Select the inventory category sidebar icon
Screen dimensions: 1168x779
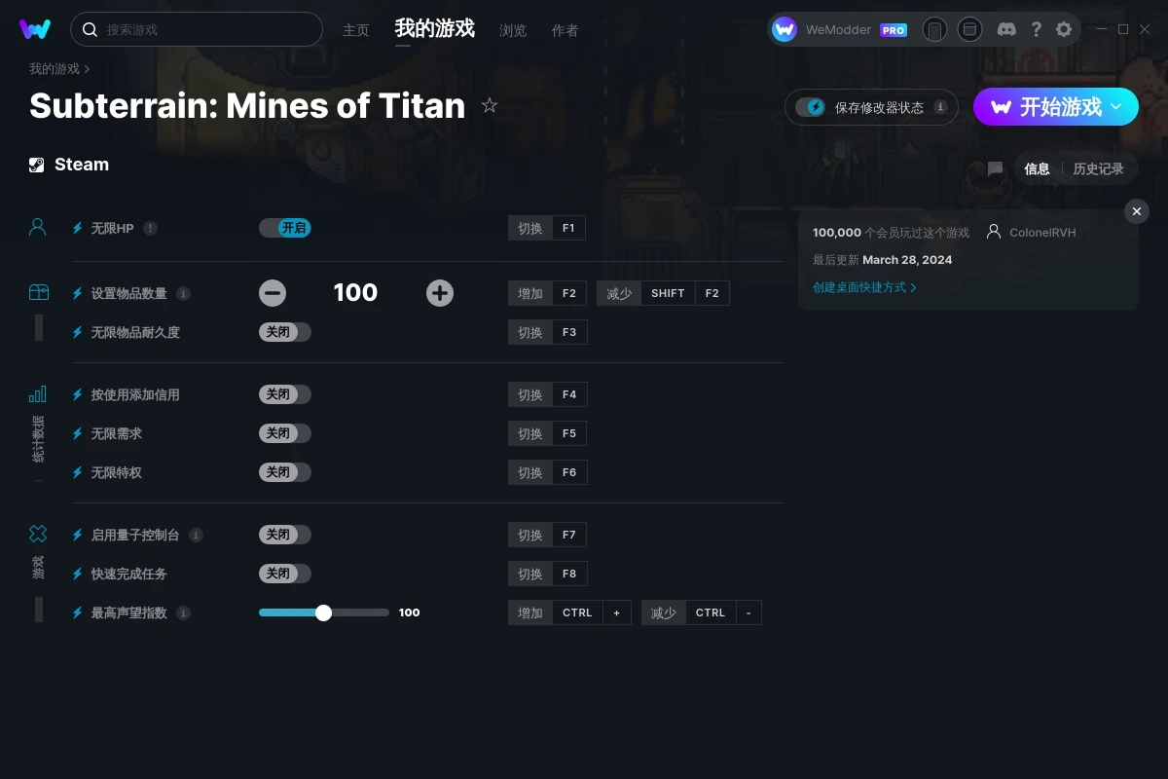(38, 292)
